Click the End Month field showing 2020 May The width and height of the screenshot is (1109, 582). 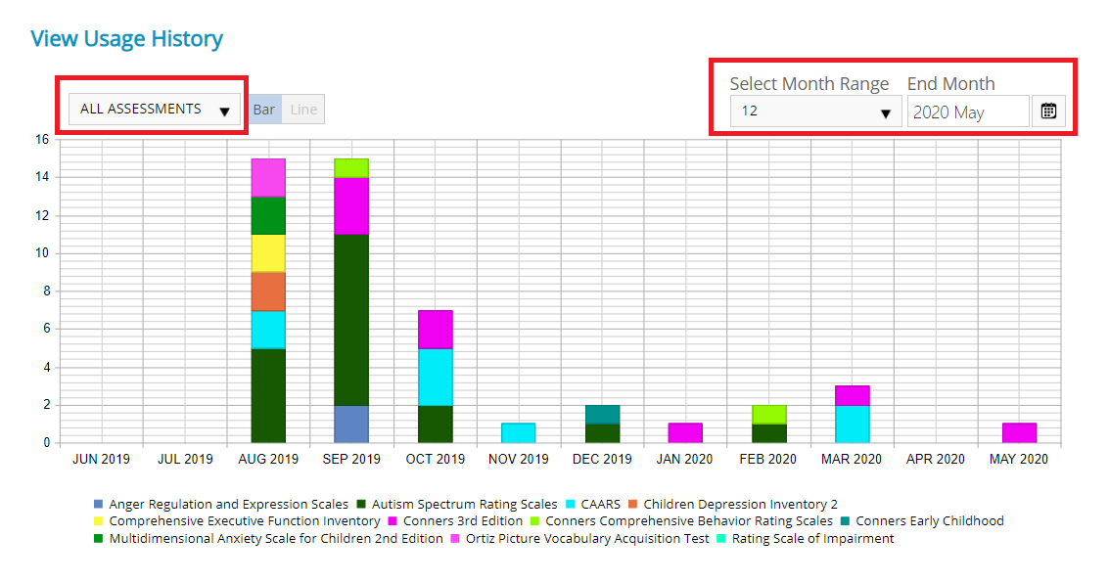coord(968,112)
